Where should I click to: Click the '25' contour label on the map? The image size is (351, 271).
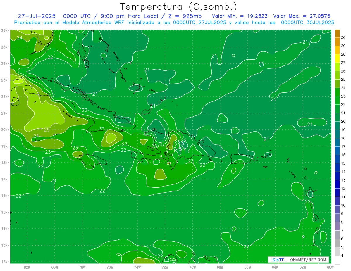point(47,130)
